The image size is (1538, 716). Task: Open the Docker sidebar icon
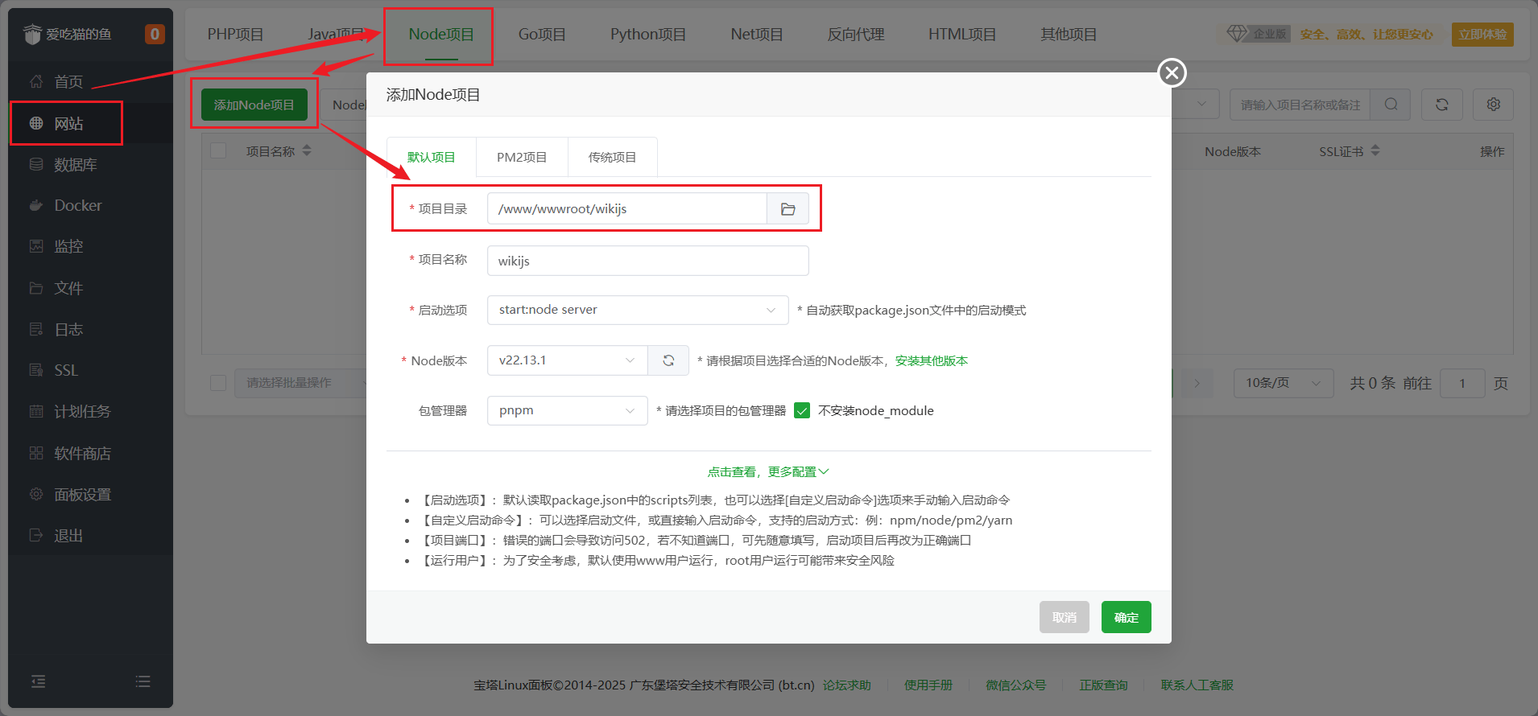pos(36,205)
